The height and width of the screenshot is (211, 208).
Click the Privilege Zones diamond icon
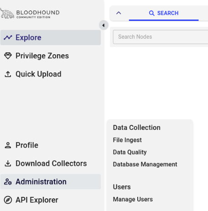8,56
